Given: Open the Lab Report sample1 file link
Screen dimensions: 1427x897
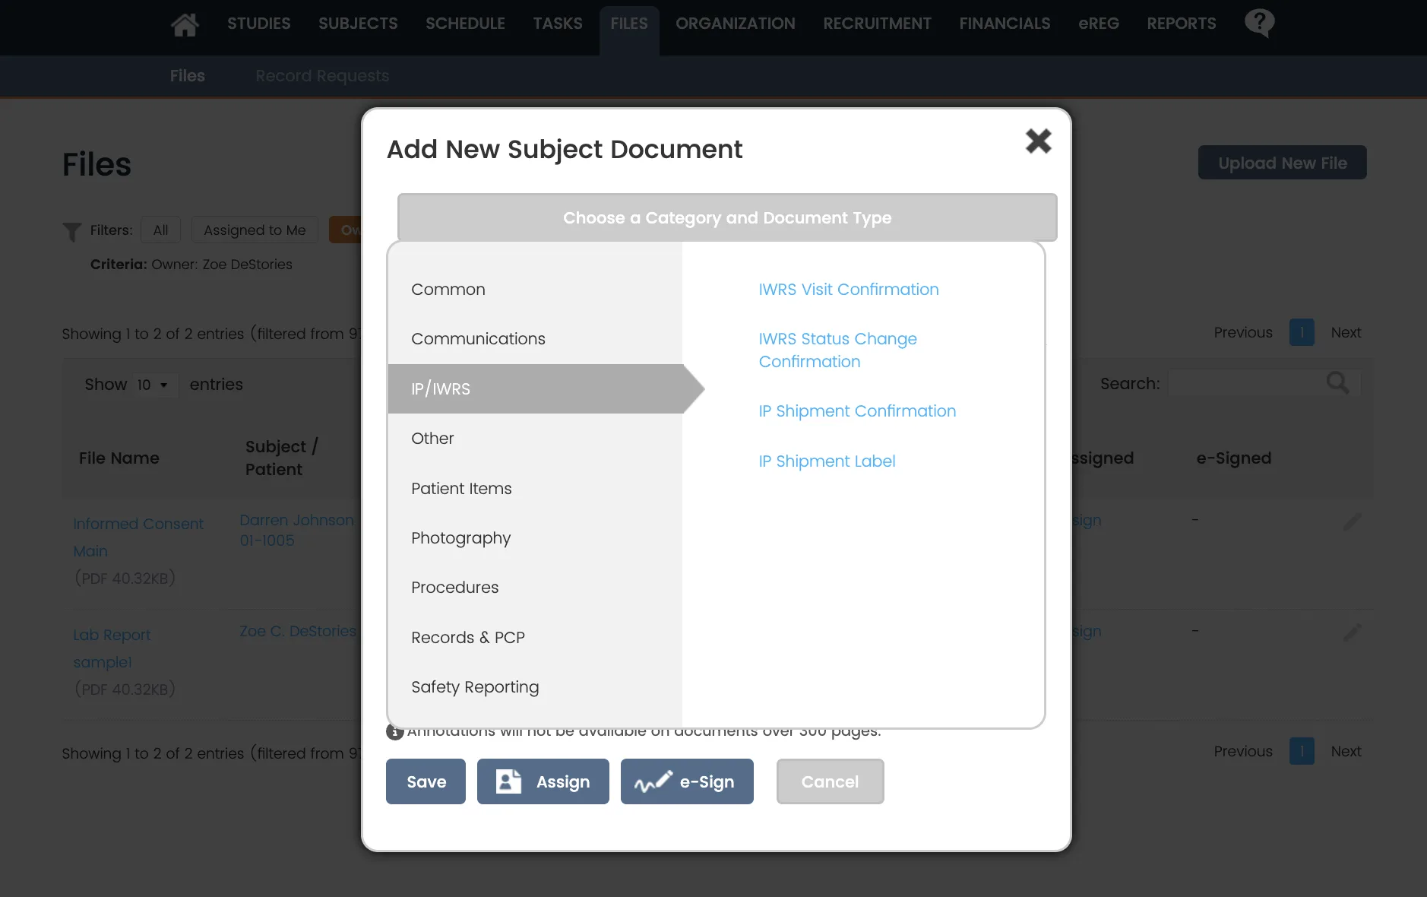Looking at the screenshot, I should [x=112, y=648].
